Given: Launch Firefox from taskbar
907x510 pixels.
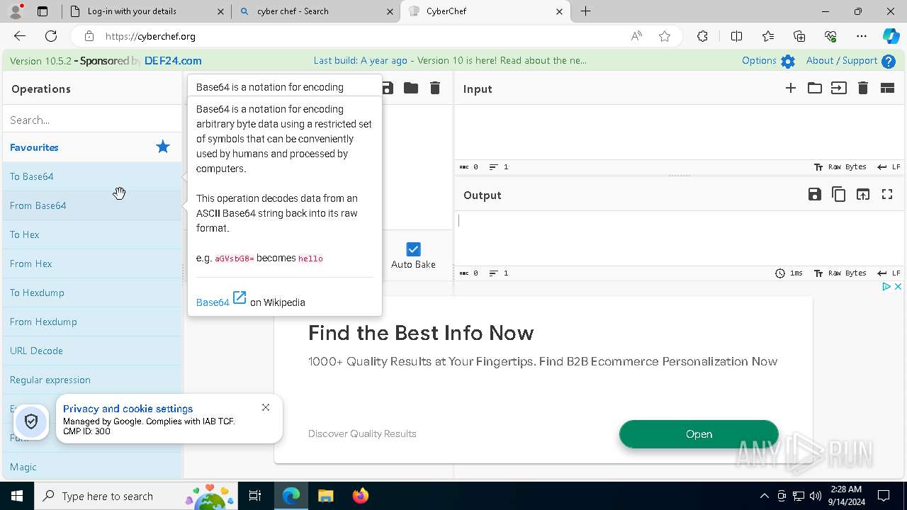Looking at the screenshot, I should point(361,496).
